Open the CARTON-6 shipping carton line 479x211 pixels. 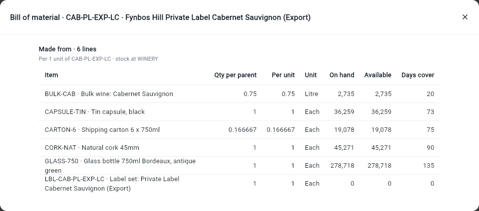(239, 130)
